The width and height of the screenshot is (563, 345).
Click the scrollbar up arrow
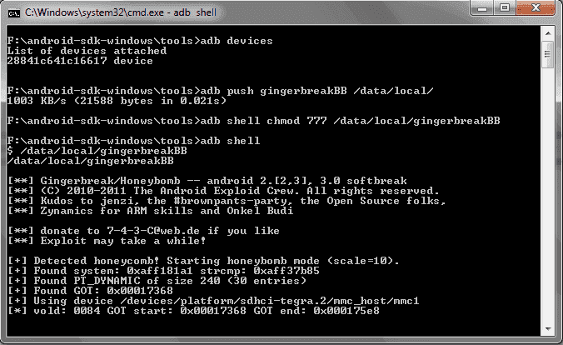(x=547, y=33)
